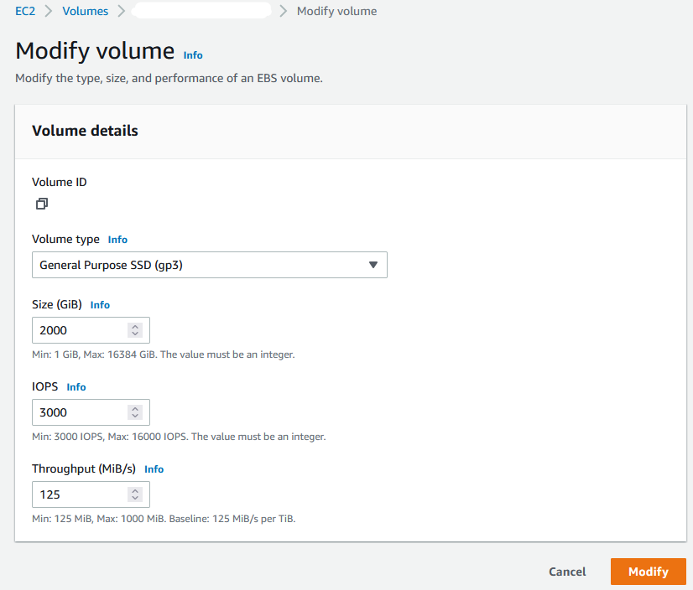Screen dimensions: 693x590
Task: Decrement Size with the down stepper arrow
Action: tap(135, 334)
